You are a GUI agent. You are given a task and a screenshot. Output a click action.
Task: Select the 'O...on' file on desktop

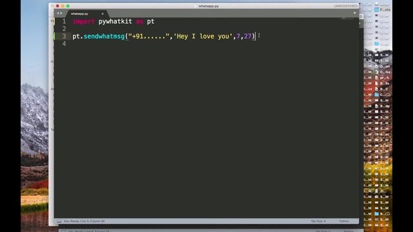[x=383, y=66]
